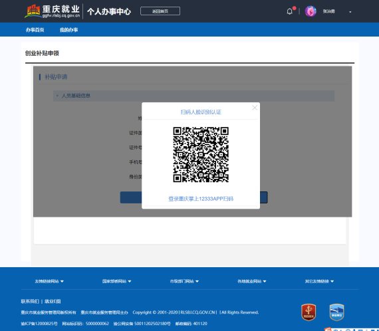Click the 个人办事中心 header title
This screenshot has height=331, width=379.
pos(109,11)
